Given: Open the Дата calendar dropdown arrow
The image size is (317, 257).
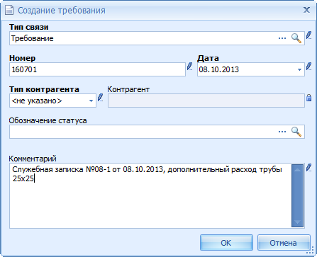Looking at the screenshot, I should coord(299,69).
